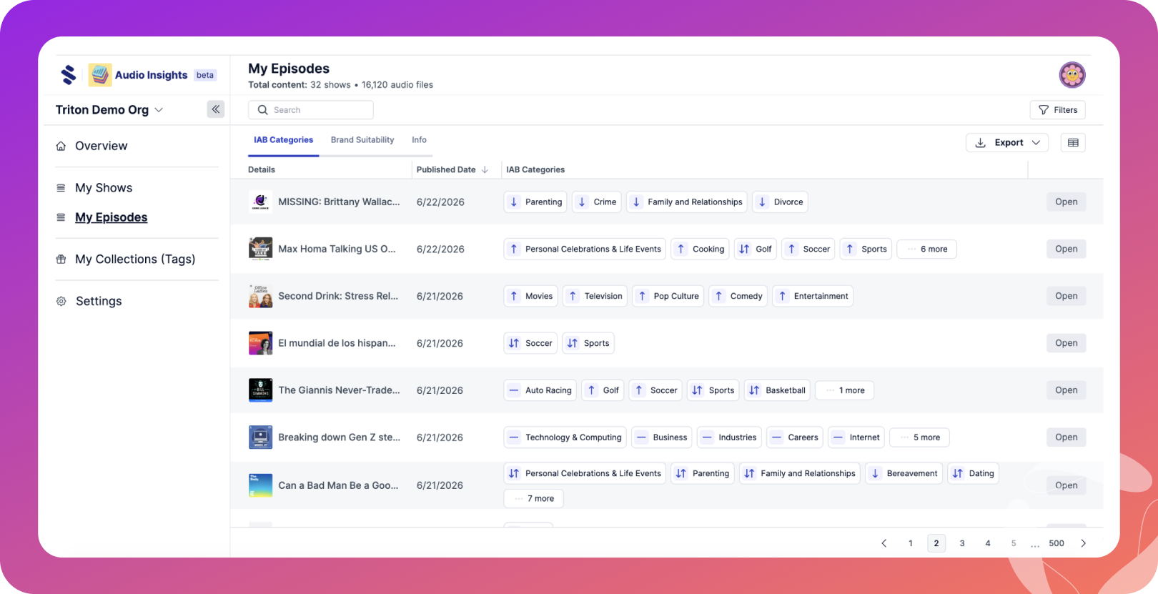The width and height of the screenshot is (1158, 594).
Task: Navigate to My Episodes in sidebar
Action: [x=111, y=217]
